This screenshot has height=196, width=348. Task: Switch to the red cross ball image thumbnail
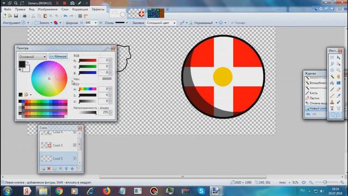point(136,13)
